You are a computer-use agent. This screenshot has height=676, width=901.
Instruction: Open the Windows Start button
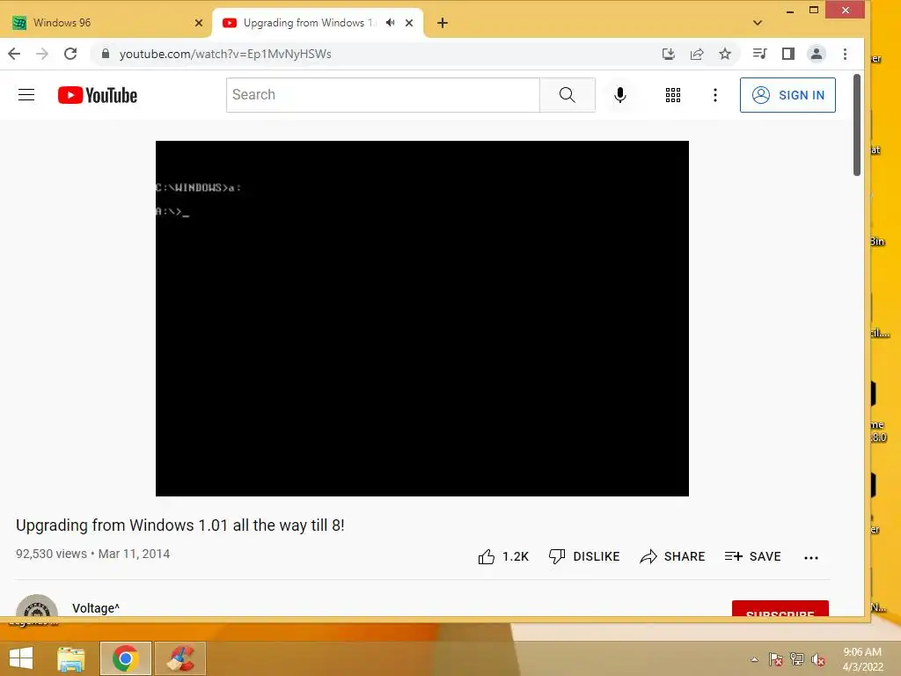pyautogui.click(x=21, y=658)
